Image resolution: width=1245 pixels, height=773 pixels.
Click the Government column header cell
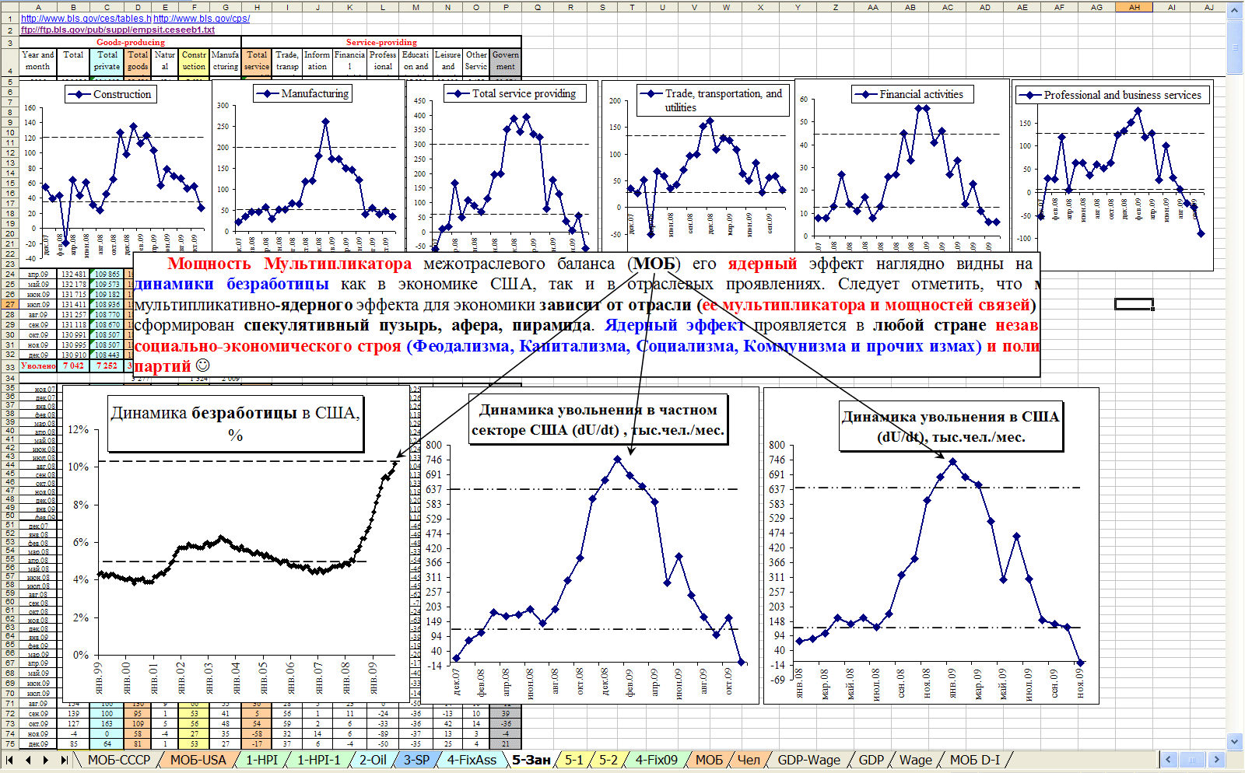506,61
